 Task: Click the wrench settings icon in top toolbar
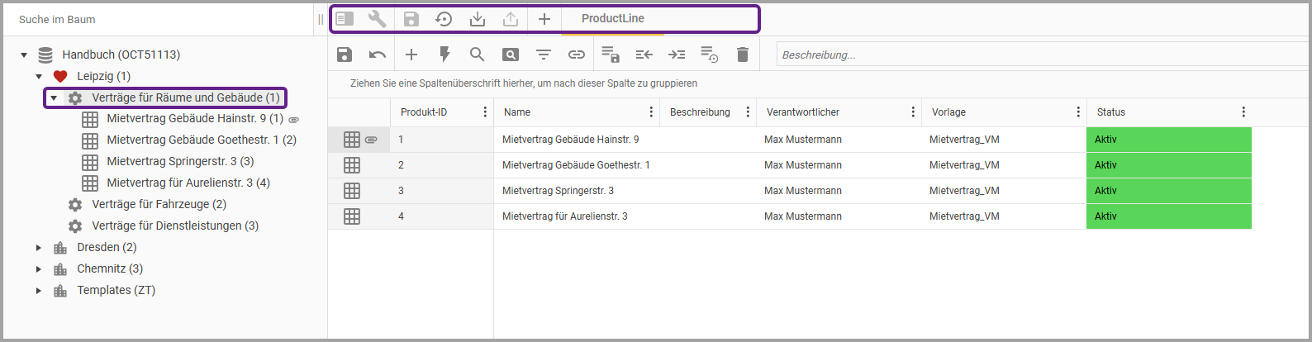(378, 19)
